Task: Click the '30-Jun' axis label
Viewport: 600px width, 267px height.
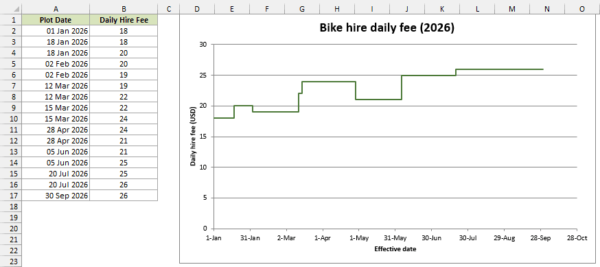Action: coord(432,237)
